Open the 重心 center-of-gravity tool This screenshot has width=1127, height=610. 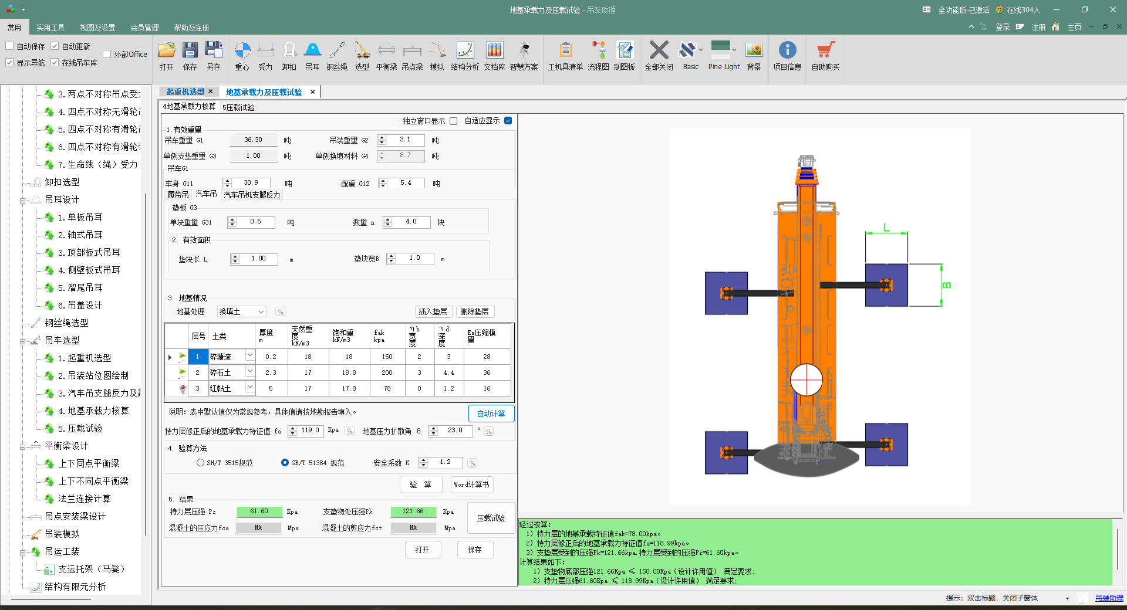click(242, 56)
